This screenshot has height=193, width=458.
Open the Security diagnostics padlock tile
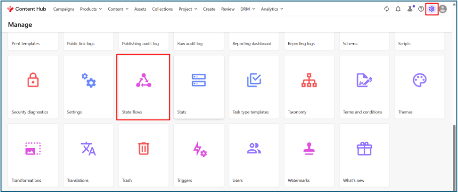tap(33, 87)
